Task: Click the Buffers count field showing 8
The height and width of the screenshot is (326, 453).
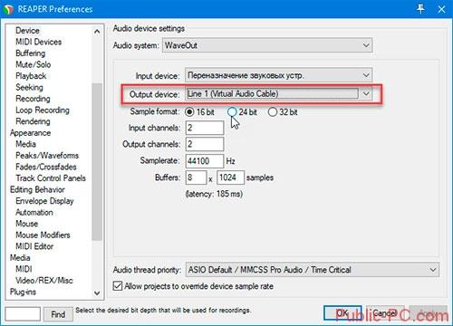Action: [x=196, y=177]
